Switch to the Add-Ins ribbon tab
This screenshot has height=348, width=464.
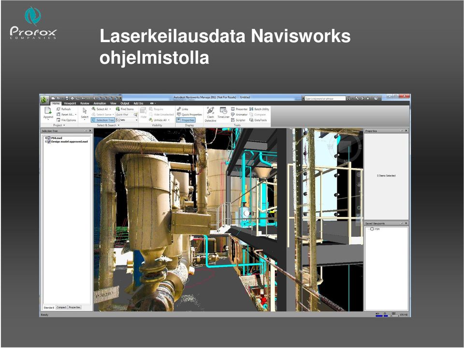[138, 103]
